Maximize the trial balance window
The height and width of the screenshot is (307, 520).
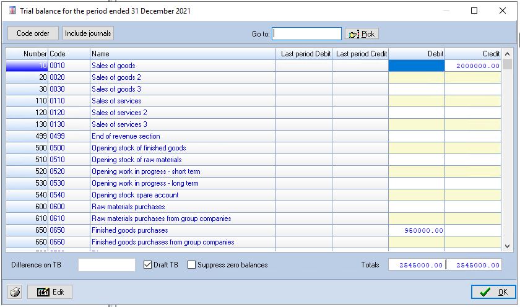click(474, 11)
